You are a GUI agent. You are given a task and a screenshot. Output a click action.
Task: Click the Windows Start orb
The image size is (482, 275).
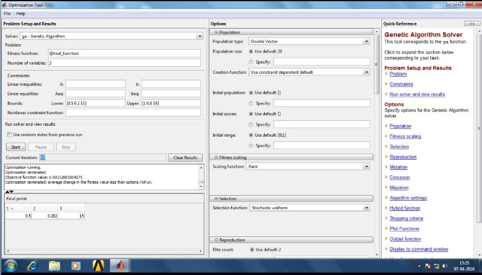pyautogui.click(x=10, y=265)
